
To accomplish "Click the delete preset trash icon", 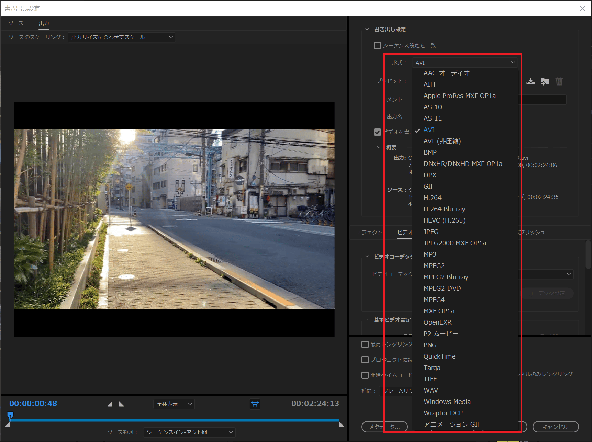I will [x=559, y=81].
